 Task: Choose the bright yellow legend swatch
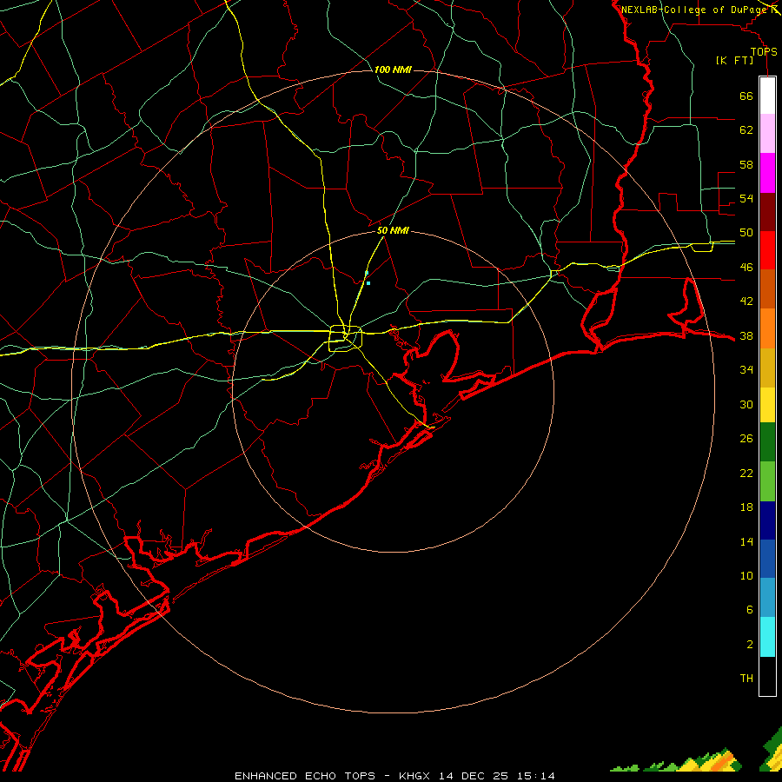coord(767,405)
